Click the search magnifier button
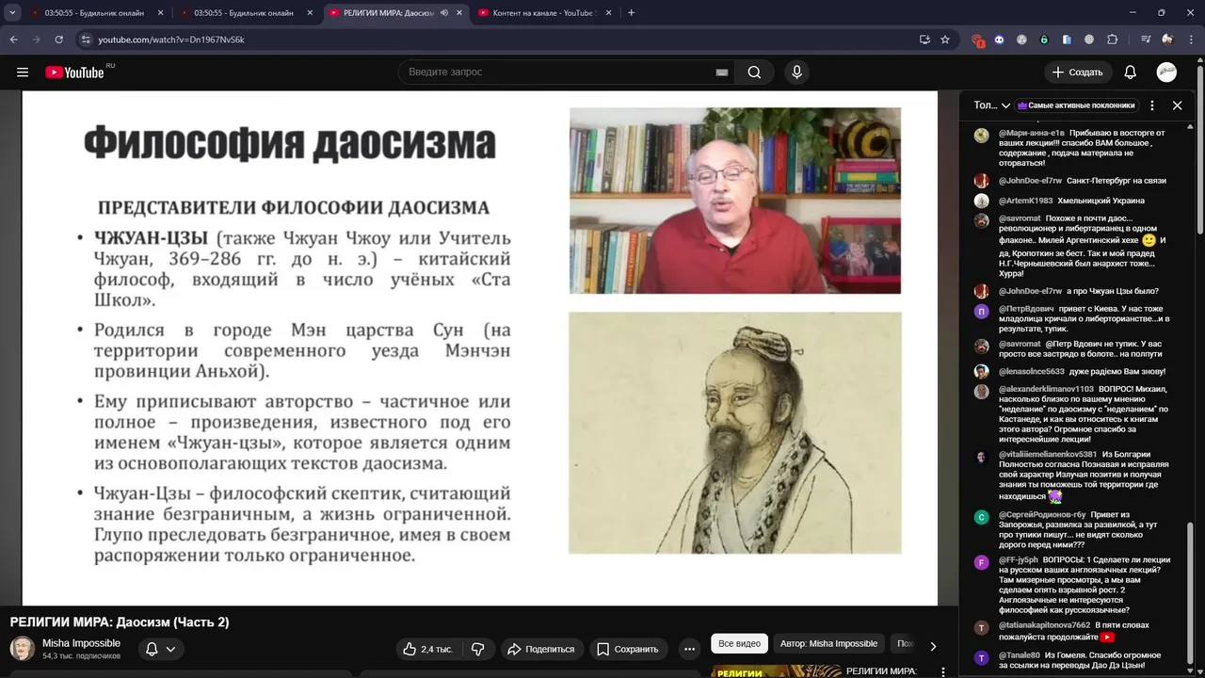This screenshot has width=1205, height=678. 754,73
